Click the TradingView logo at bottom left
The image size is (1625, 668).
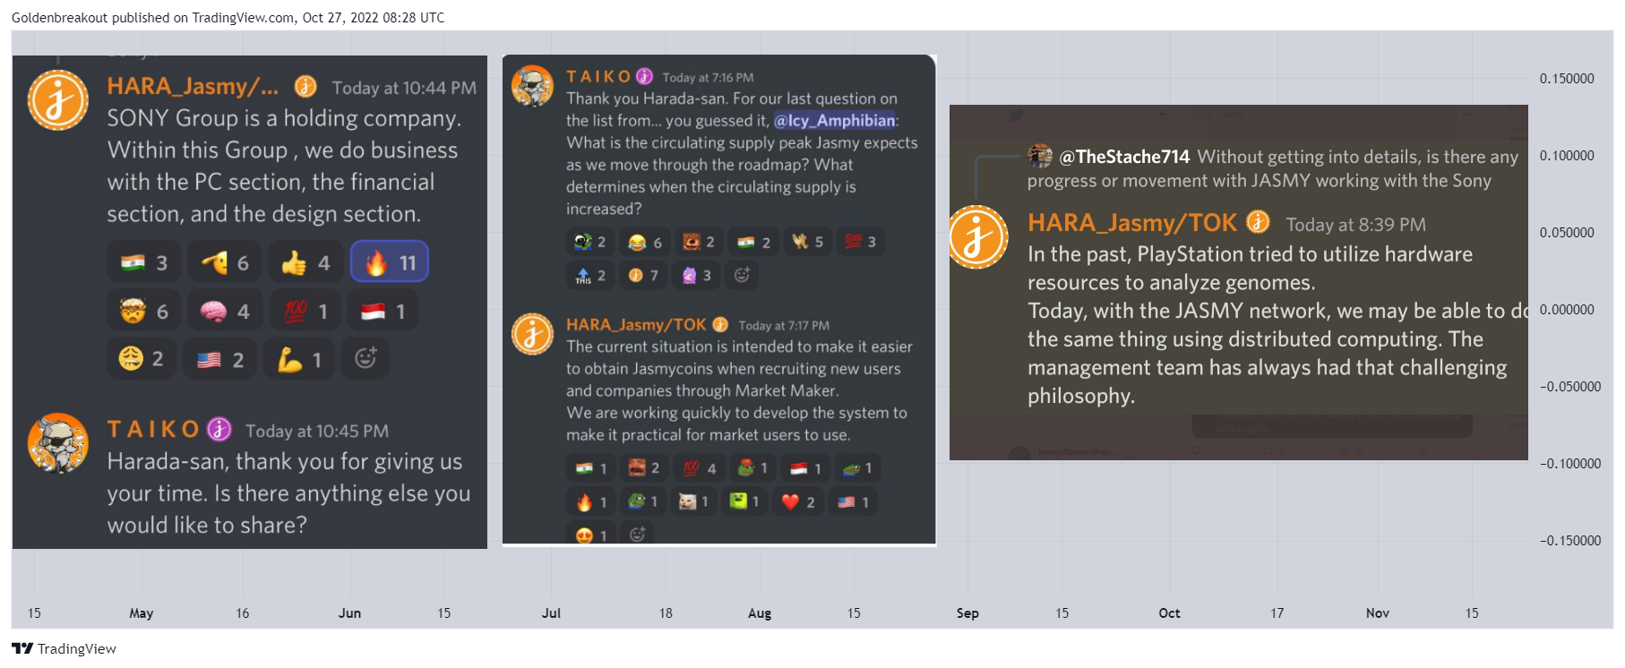pos(64,648)
